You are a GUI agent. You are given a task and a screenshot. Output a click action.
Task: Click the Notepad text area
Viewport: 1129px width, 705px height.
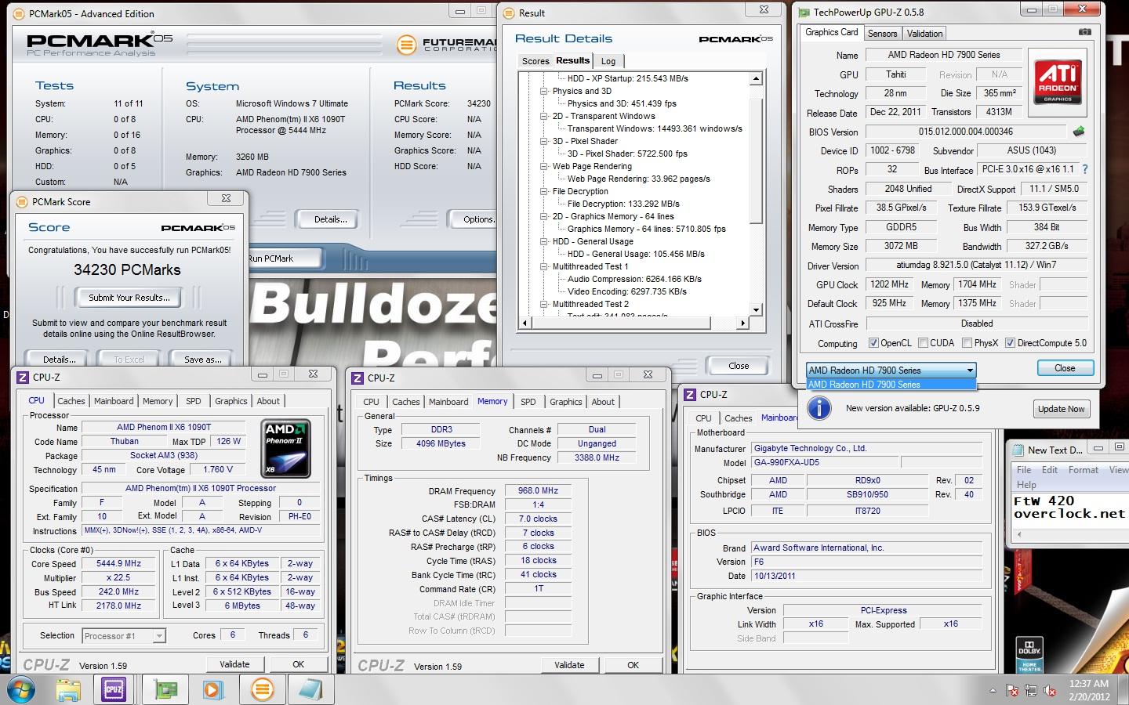(1070, 508)
